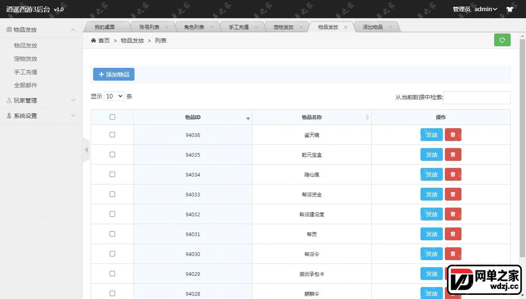This screenshot has width=526, height=299.
Task: Check the box for item 94033
Action: pyautogui.click(x=112, y=194)
